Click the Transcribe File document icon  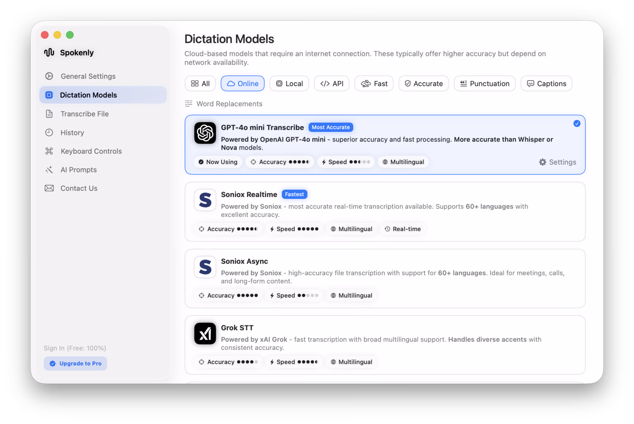[49, 114]
